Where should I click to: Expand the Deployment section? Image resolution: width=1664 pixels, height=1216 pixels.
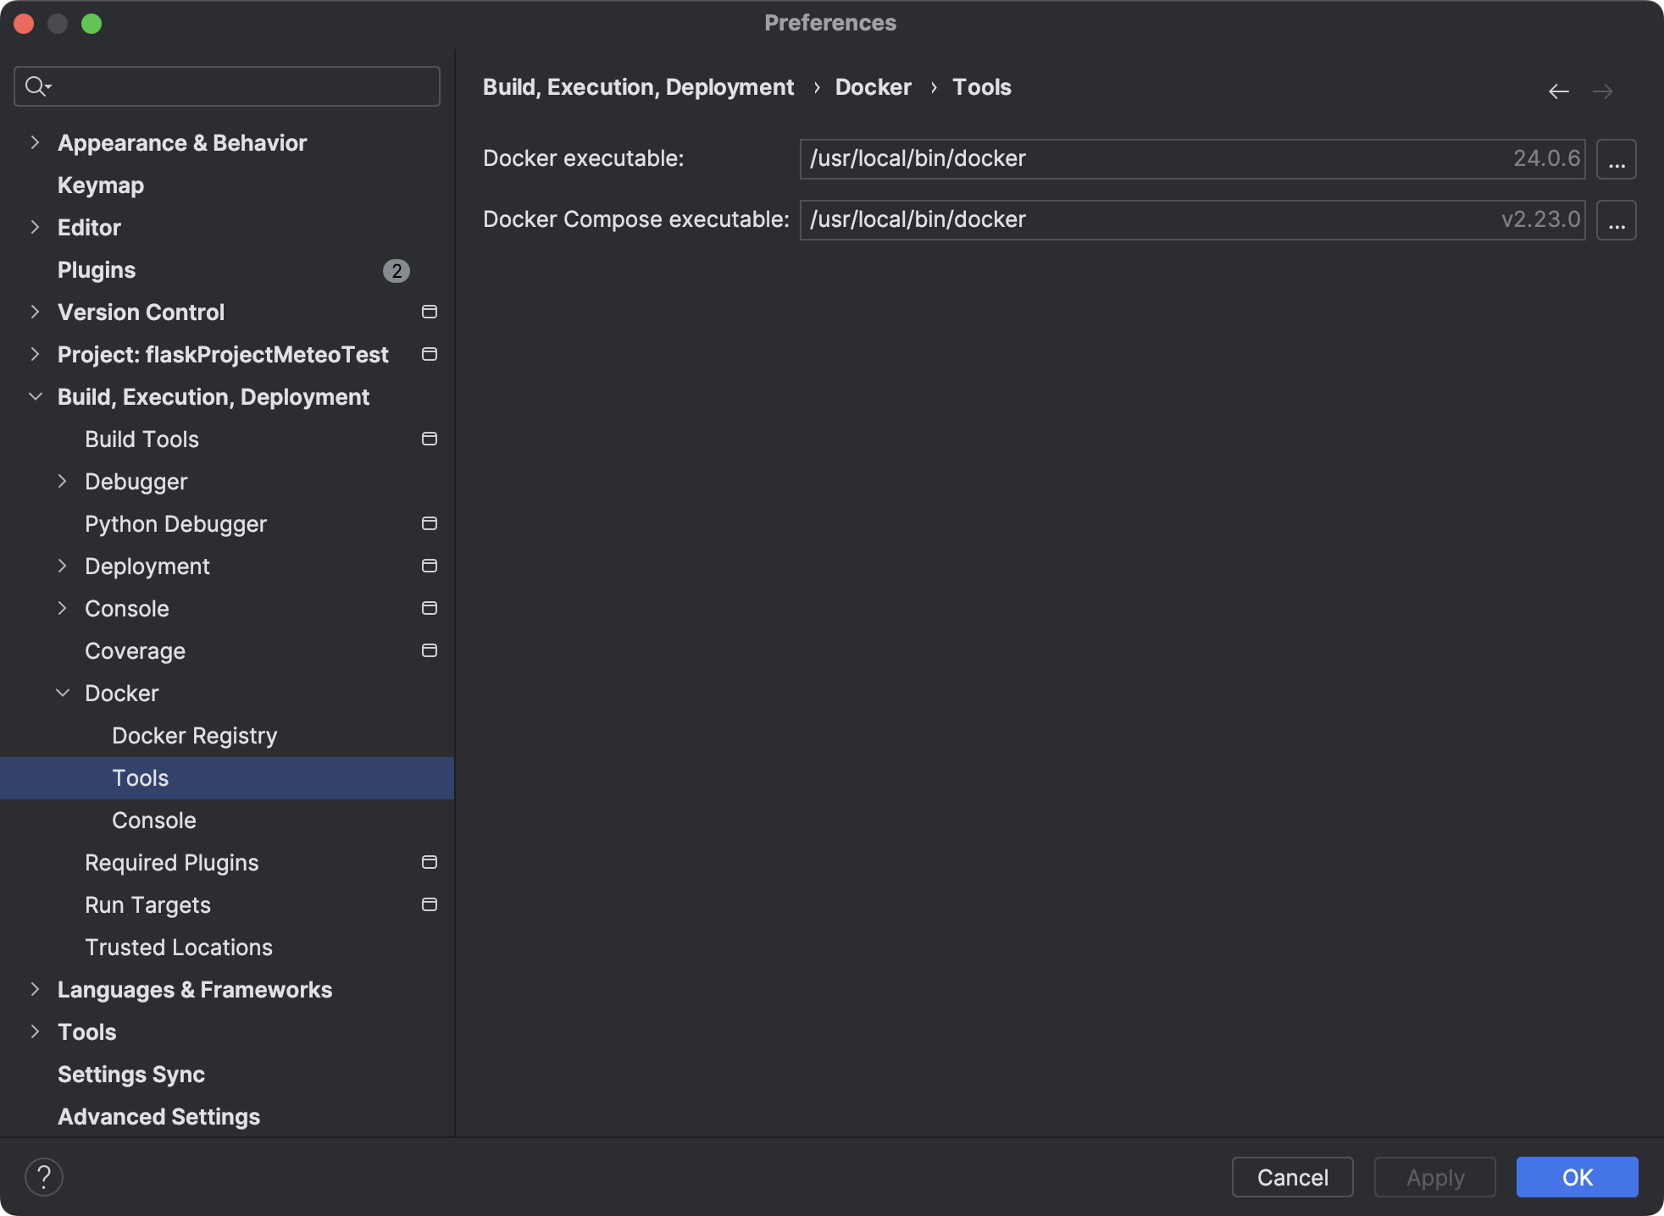click(x=62, y=566)
